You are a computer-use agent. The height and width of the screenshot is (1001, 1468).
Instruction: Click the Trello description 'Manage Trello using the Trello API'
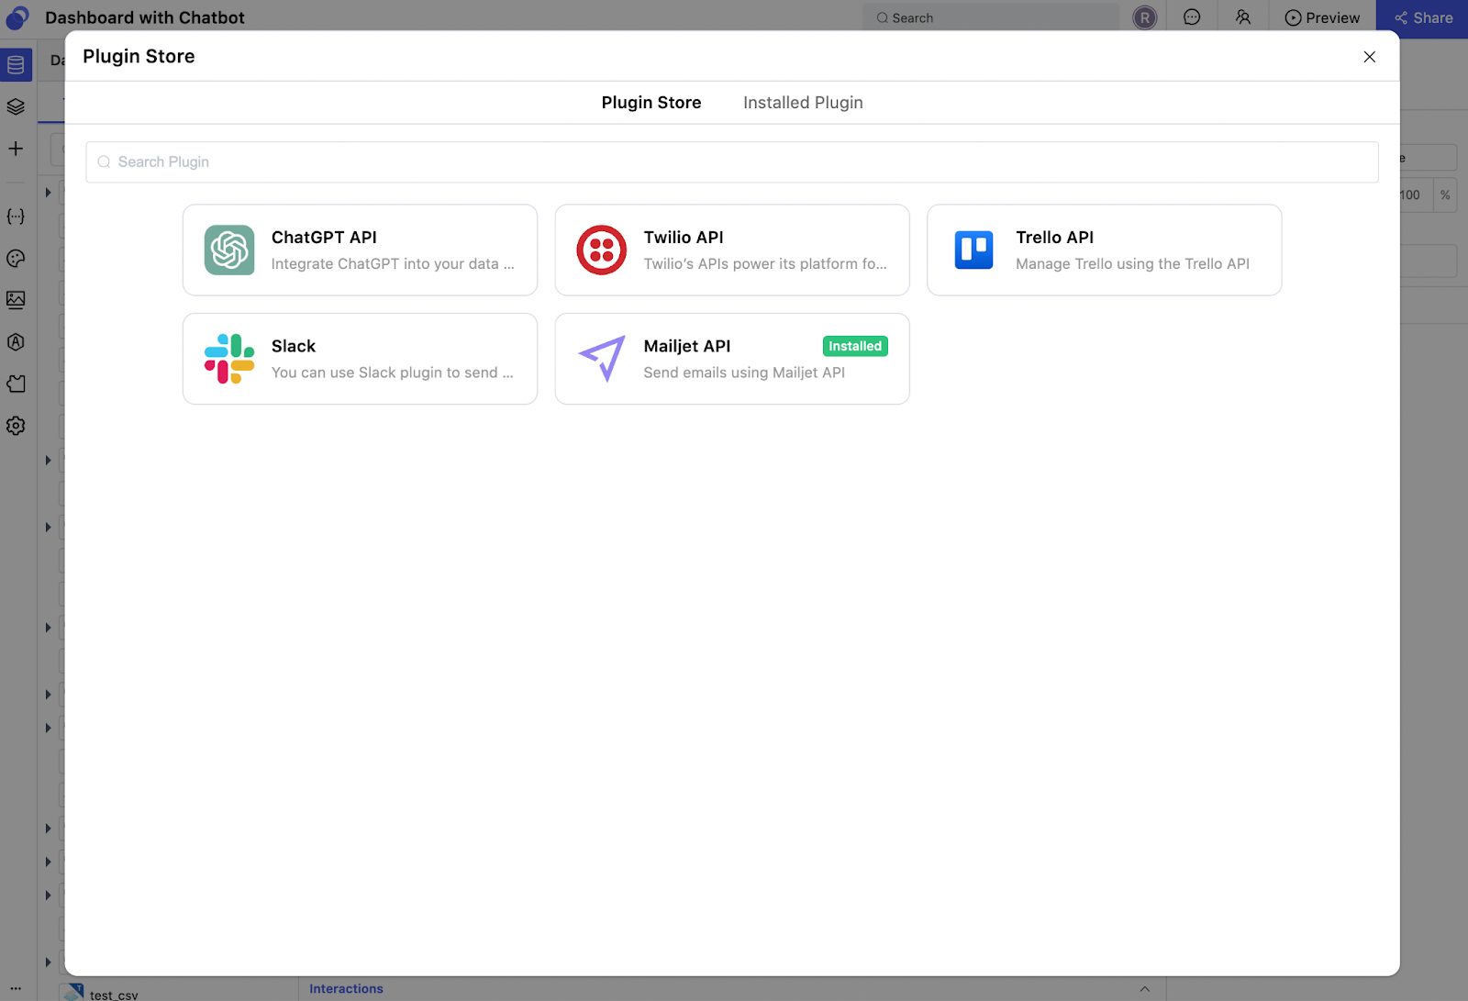(1132, 264)
